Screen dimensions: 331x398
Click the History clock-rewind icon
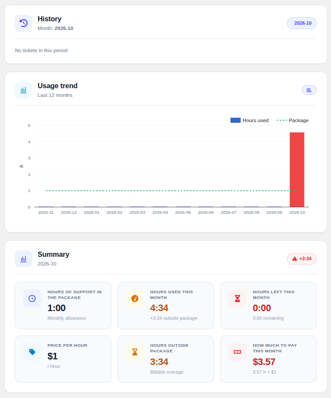click(x=23, y=23)
